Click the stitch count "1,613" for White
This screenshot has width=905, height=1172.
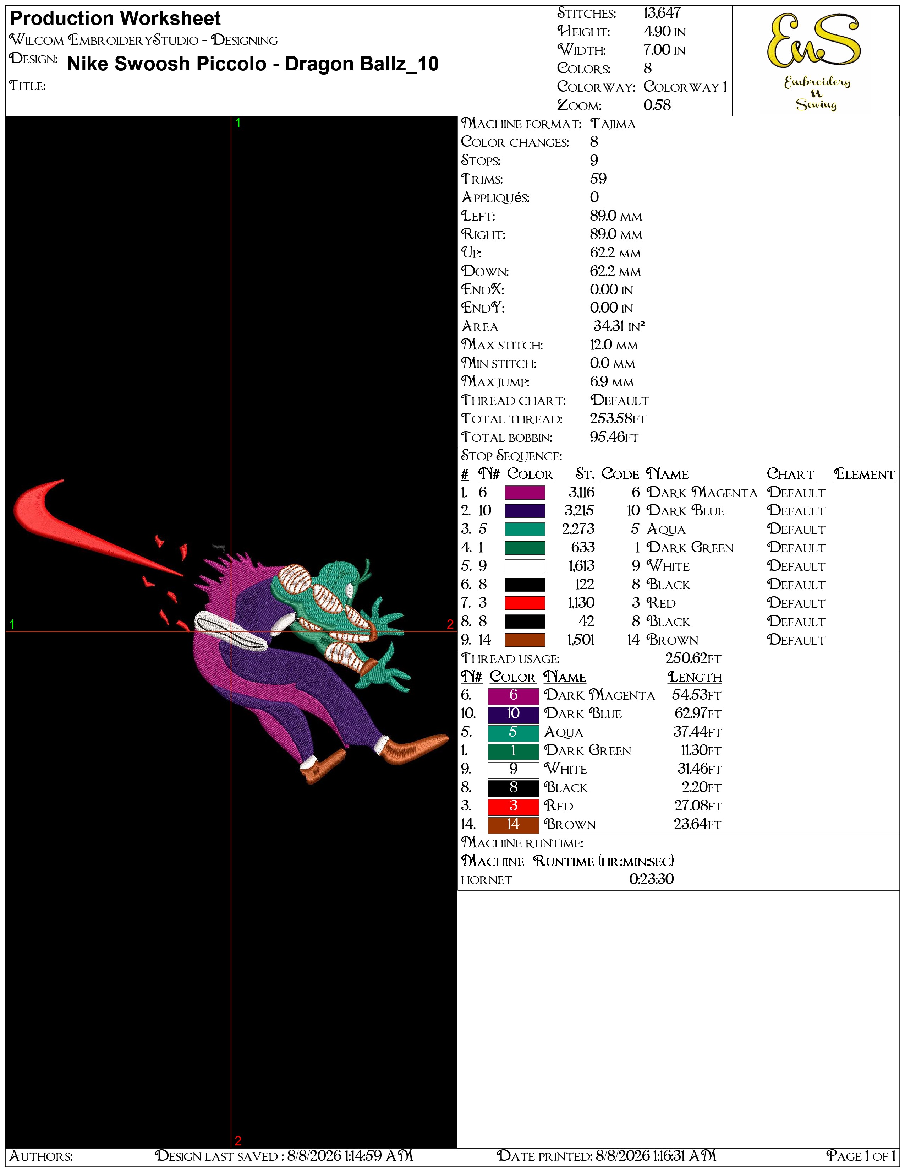[x=581, y=566]
